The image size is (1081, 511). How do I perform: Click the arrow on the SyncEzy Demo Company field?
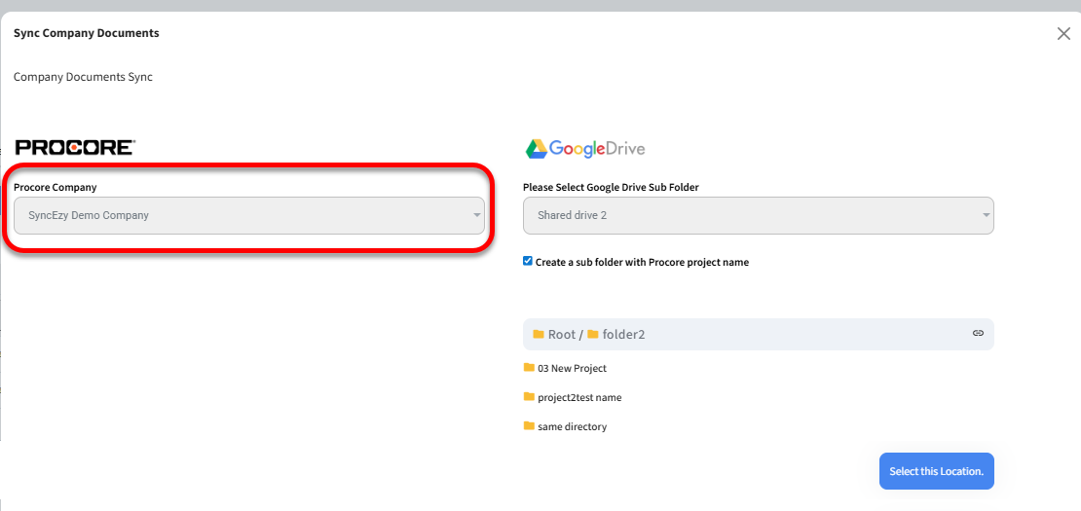476,215
